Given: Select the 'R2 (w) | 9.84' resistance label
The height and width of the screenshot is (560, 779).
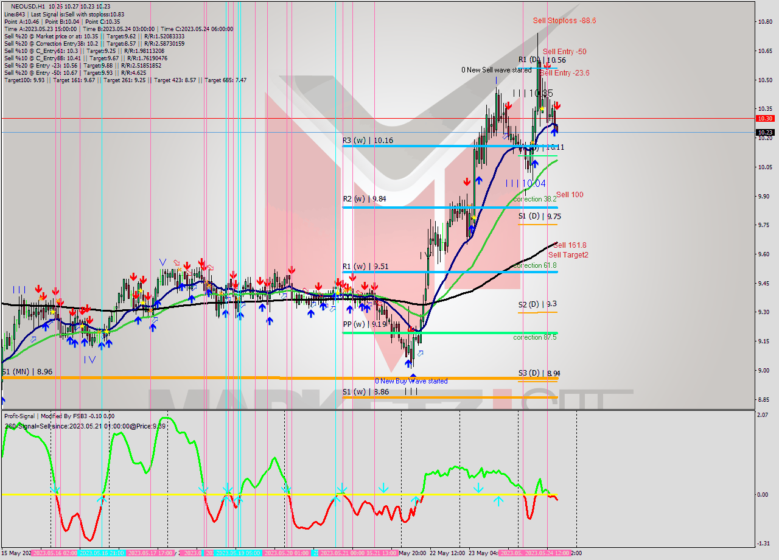Looking at the screenshot, I should point(365,199).
